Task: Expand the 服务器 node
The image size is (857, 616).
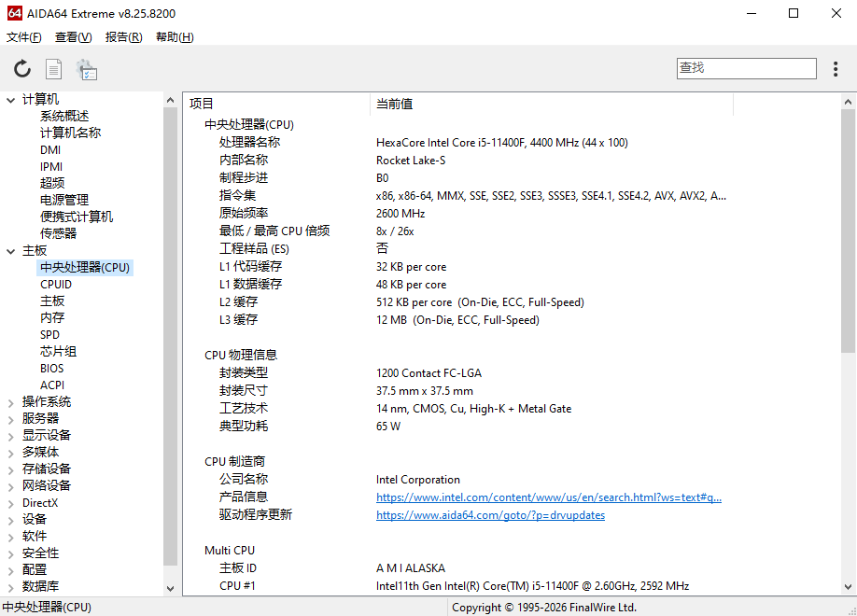Action: pyautogui.click(x=10, y=420)
